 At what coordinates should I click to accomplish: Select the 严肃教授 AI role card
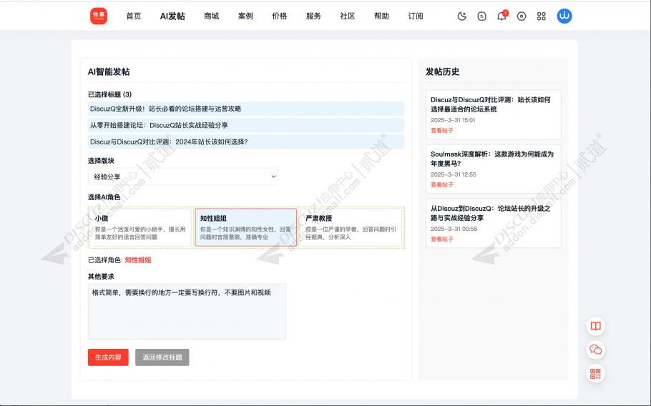coord(351,227)
